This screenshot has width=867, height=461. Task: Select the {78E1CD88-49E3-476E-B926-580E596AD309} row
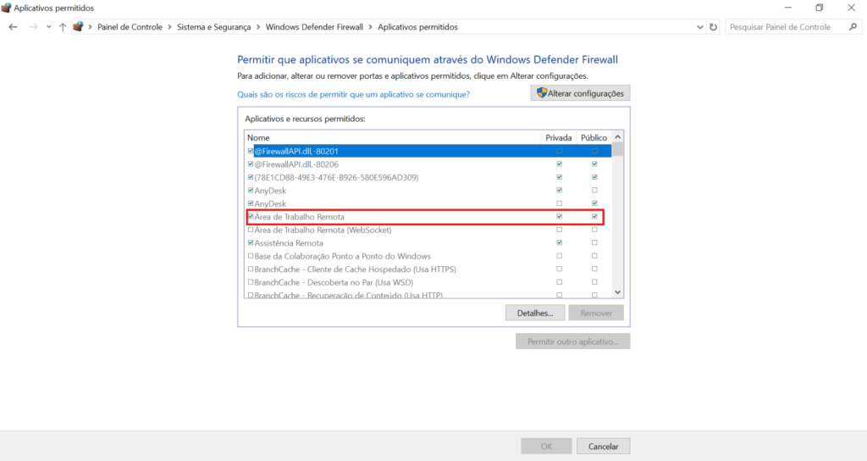point(428,177)
